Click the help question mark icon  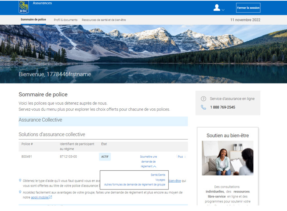pyautogui.click(x=203, y=99)
